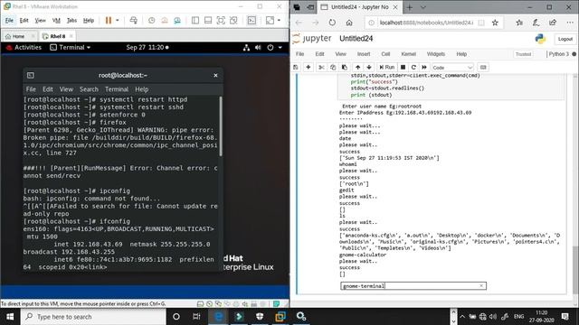Open the power options dropdown beside pause icon
579x325 pixels.
coord(118,20)
